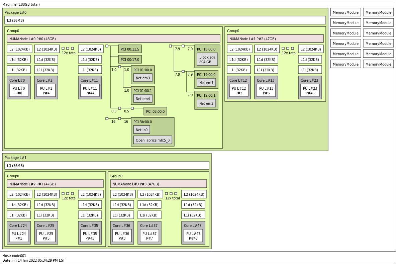Click the PU L#11 P#44 box
This screenshot has width=396, height=264.
pos(90,90)
